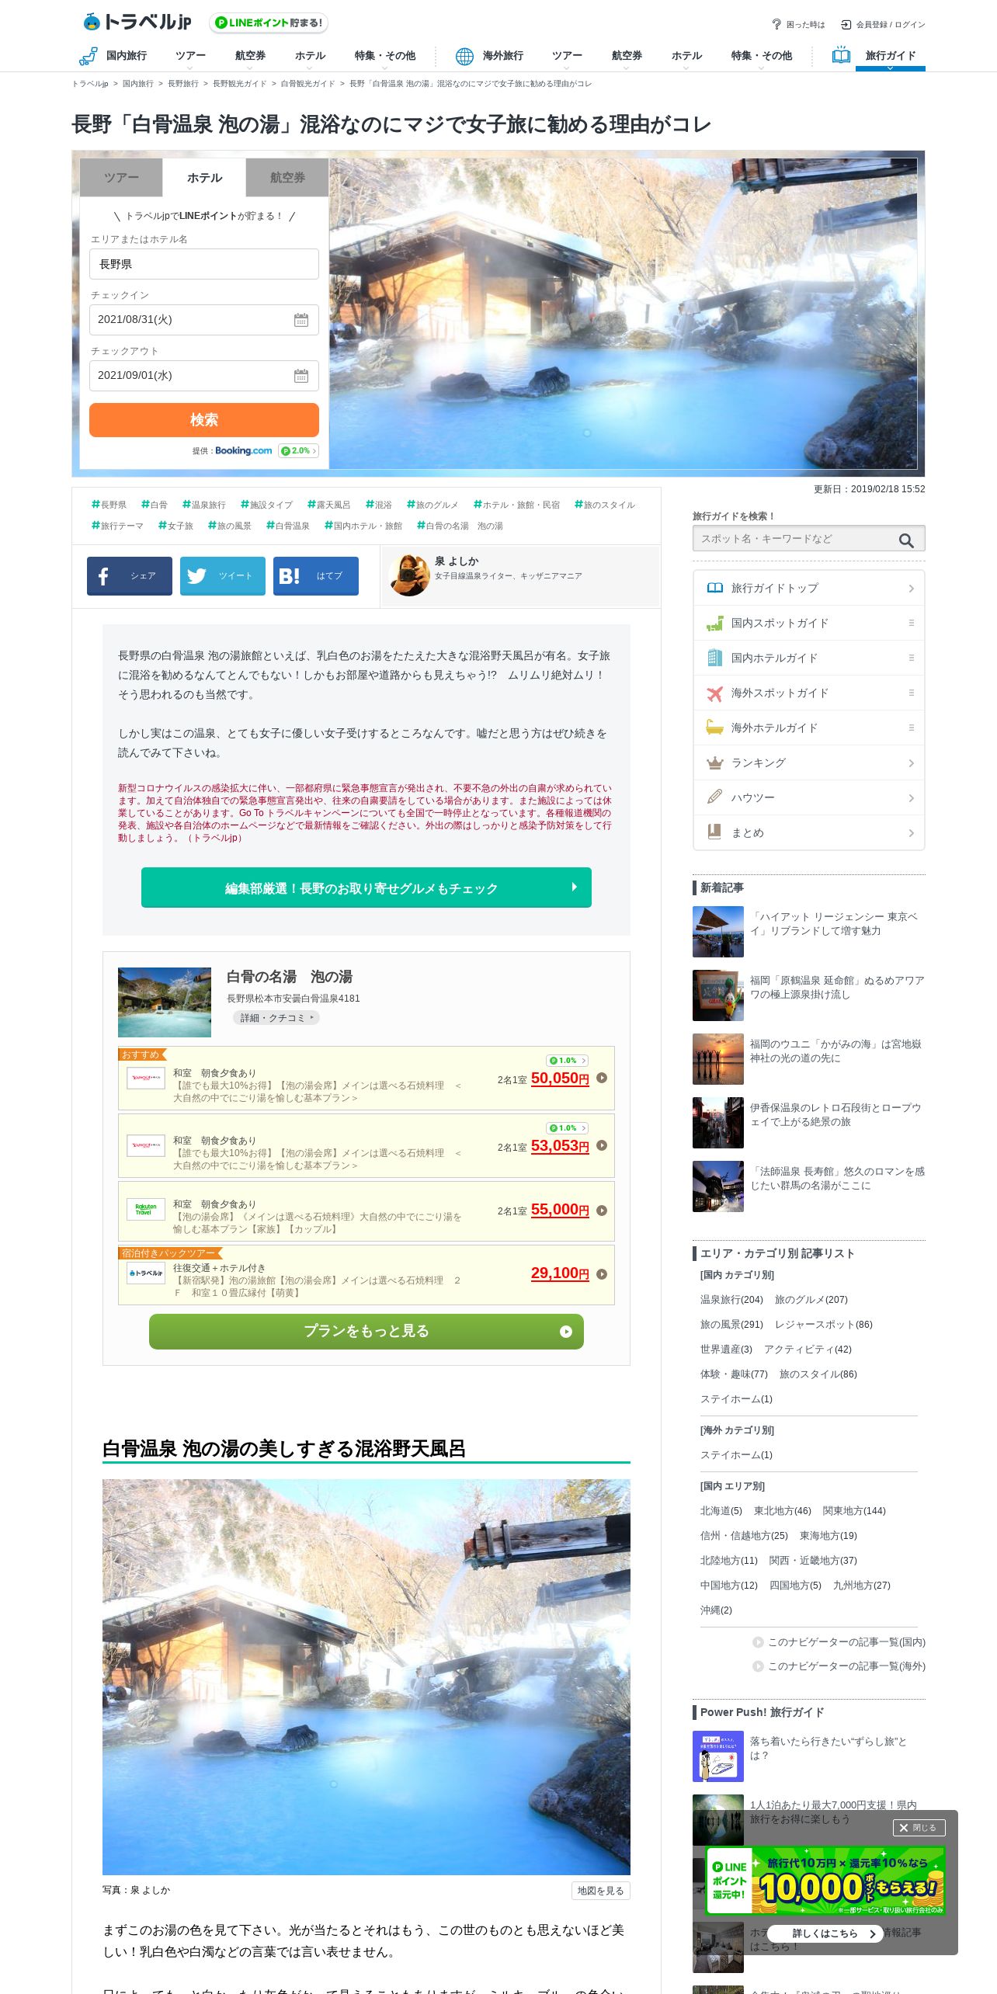Click the 旅行ガイド book icon in navigation
The width and height of the screenshot is (997, 1994).
click(841, 55)
